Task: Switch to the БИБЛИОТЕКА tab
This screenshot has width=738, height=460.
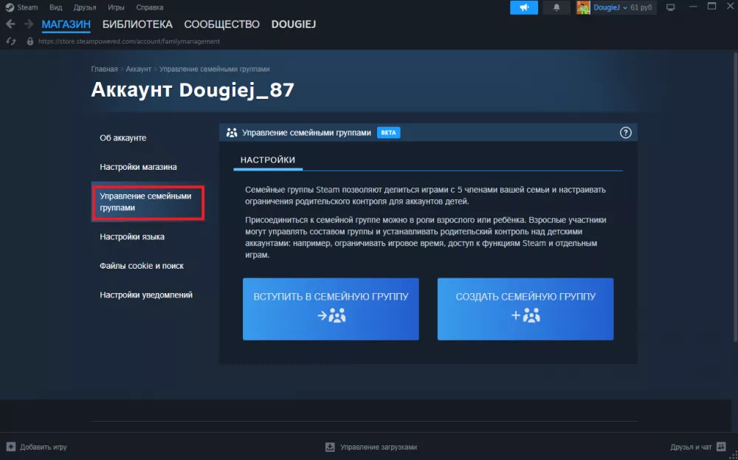Action: point(137,24)
